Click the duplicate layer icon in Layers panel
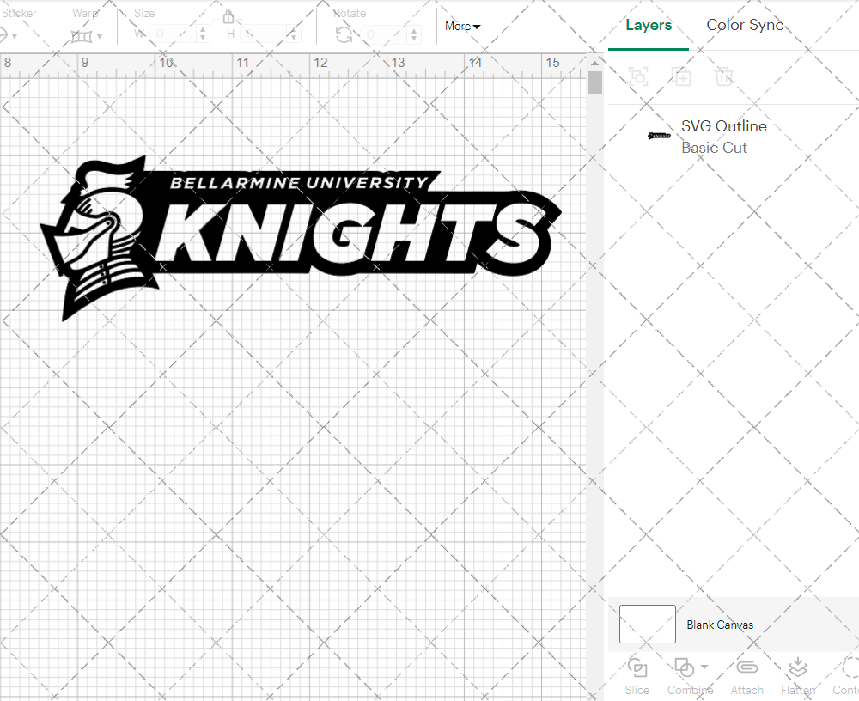859x701 pixels. point(682,76)
